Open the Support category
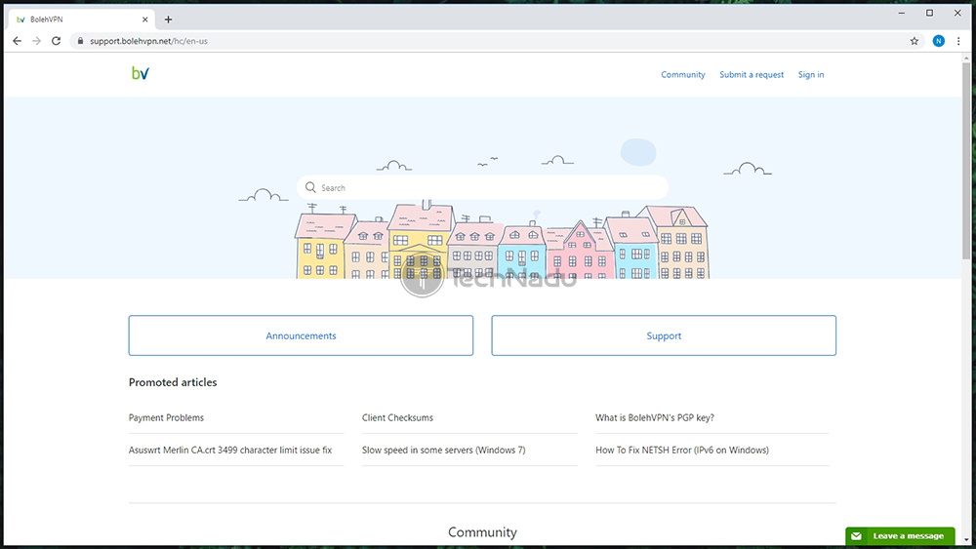This screenshot has width=976, height=549. [x=664, y=335]
